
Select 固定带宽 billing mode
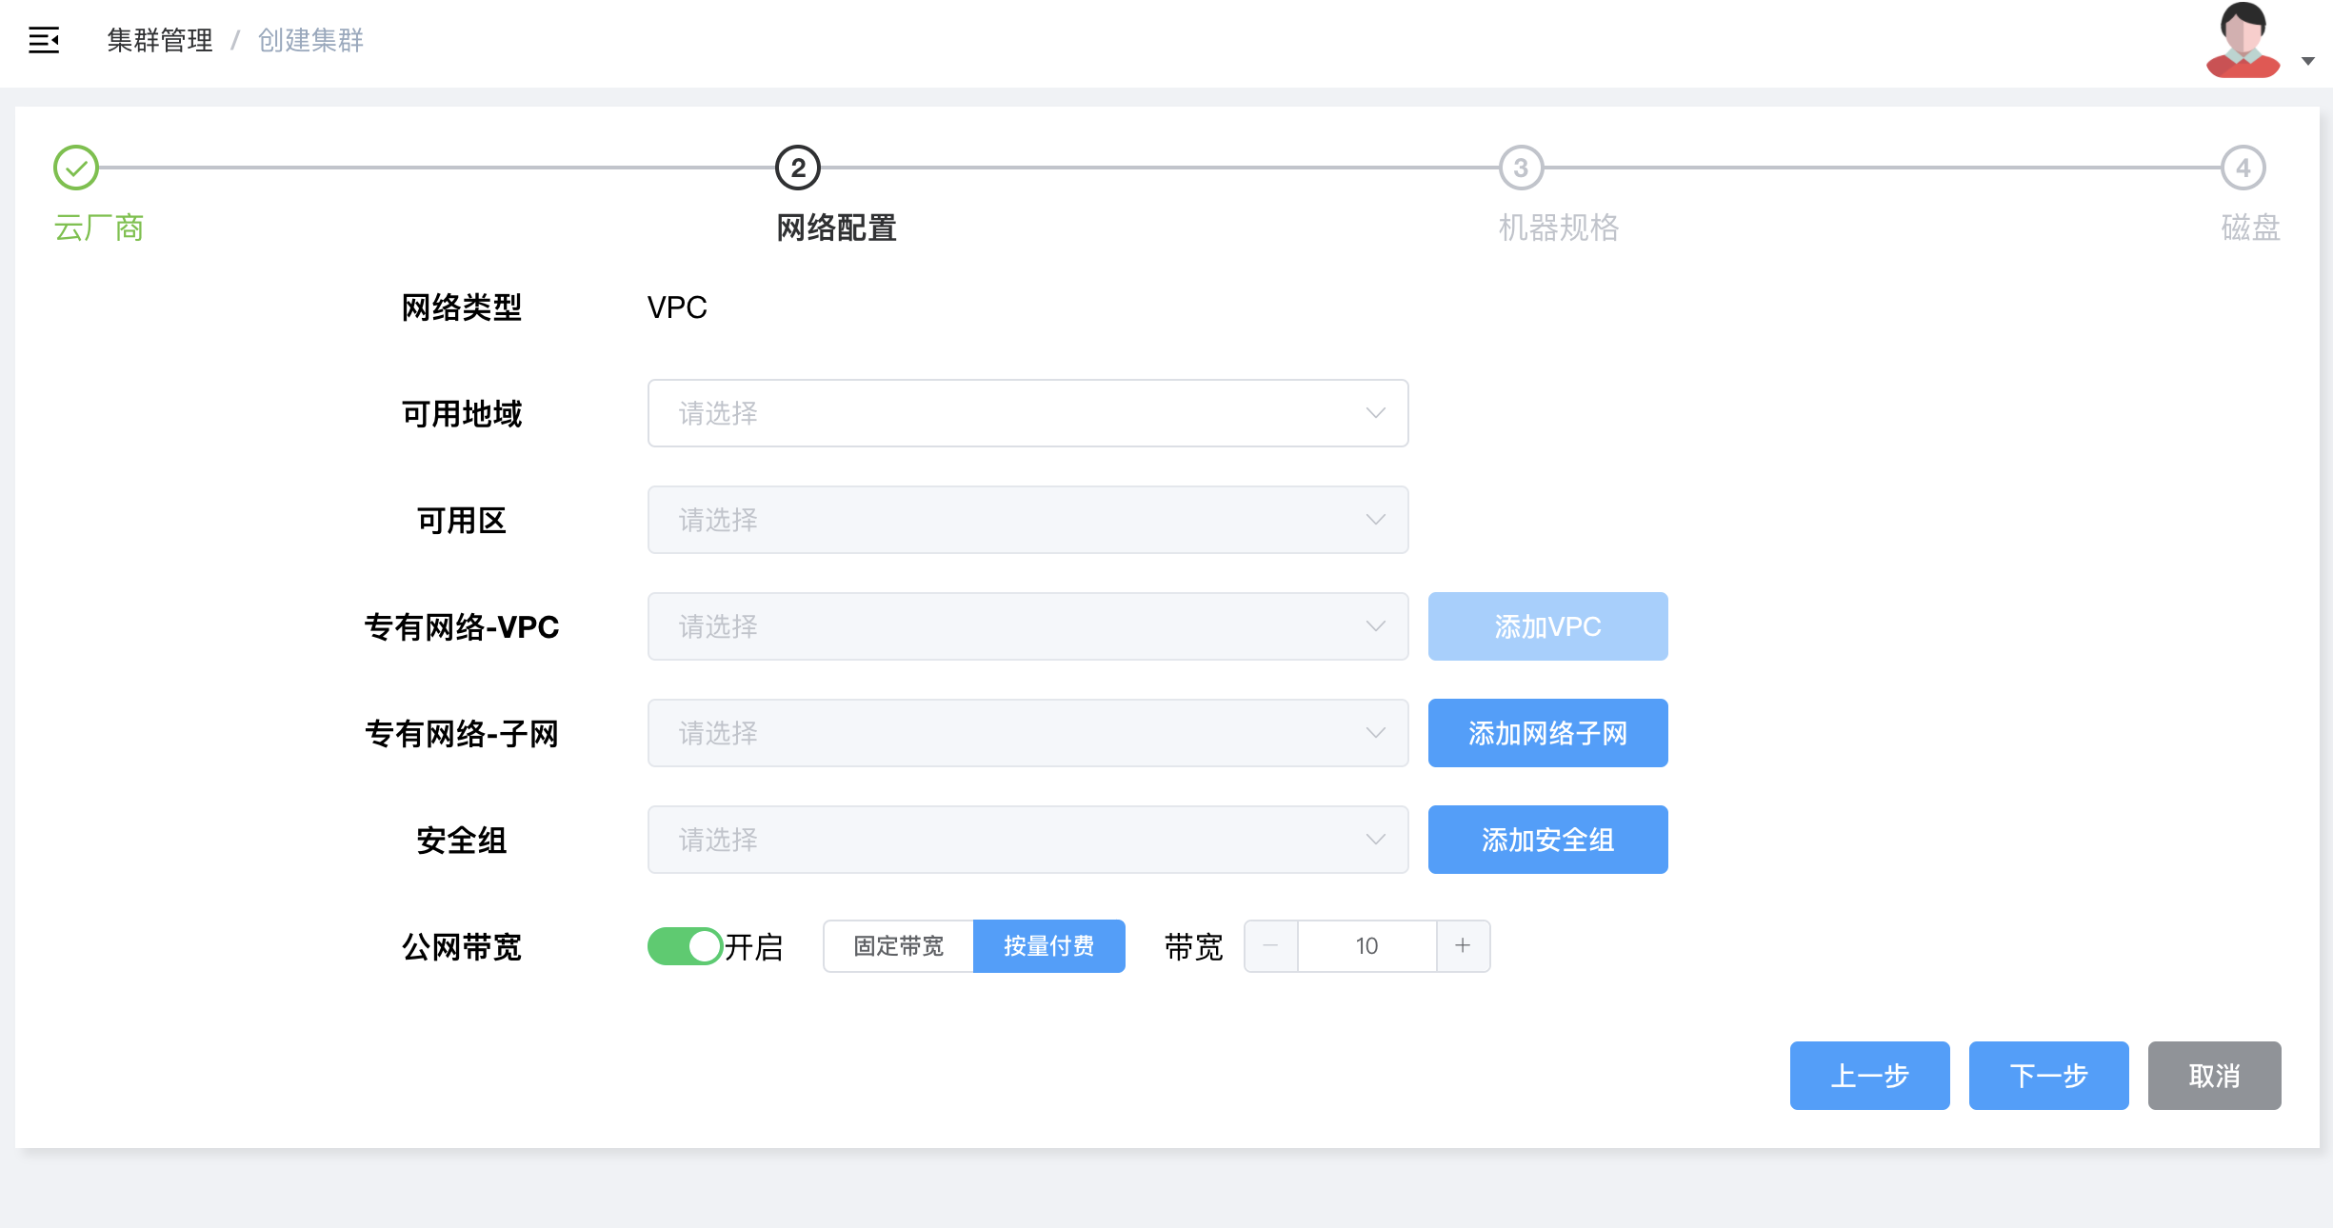click(x=896, y=945)
